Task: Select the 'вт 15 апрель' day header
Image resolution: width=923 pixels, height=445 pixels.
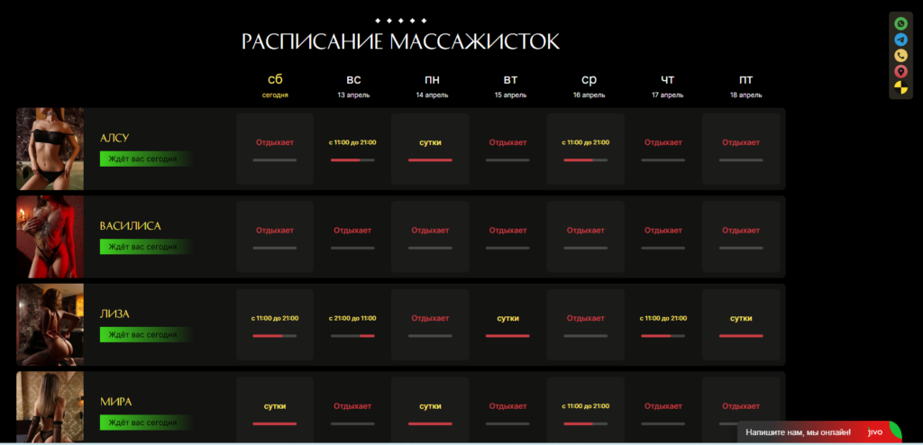Action: coord(510,86)
